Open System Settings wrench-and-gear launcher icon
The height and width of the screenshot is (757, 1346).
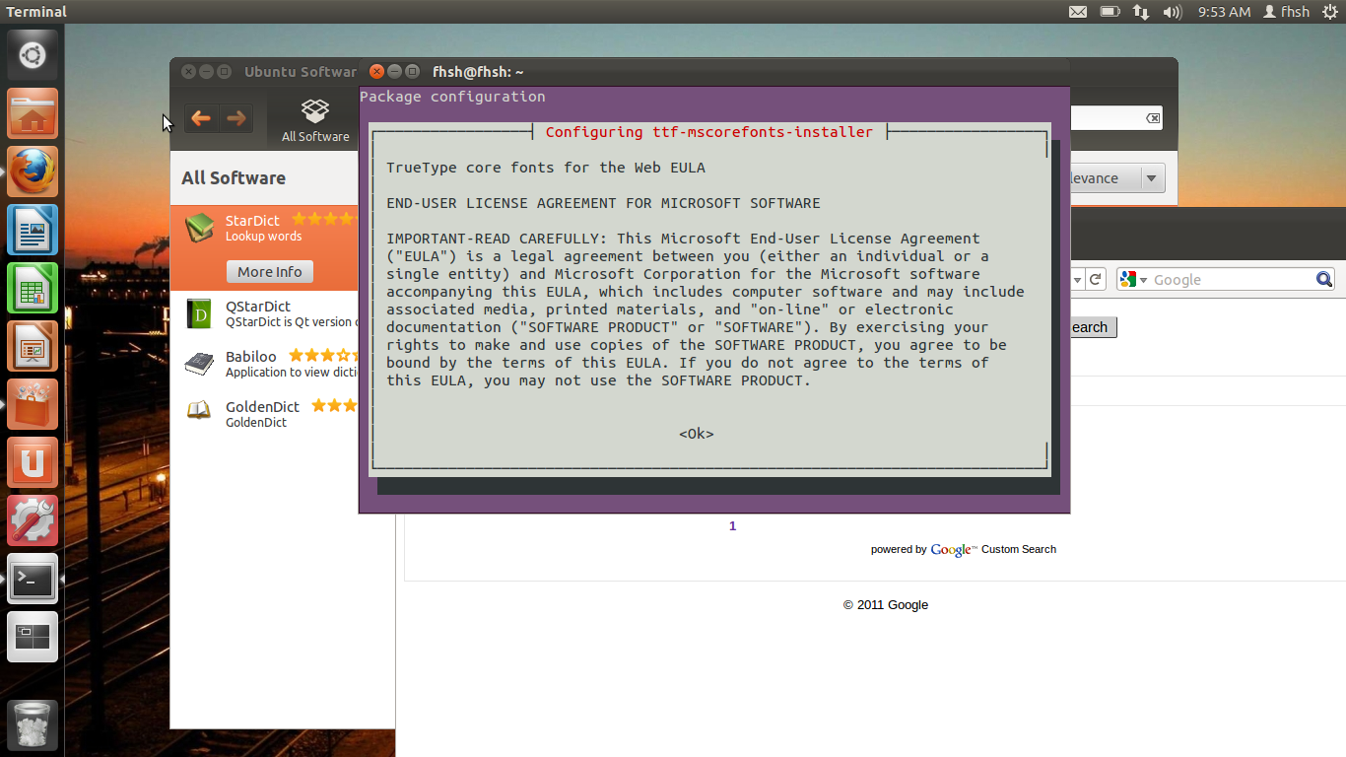[33, 520]
